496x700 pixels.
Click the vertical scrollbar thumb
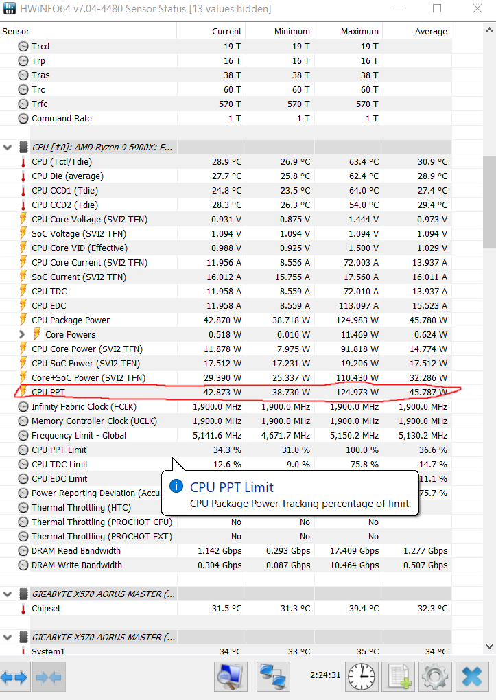coord(489,202)
